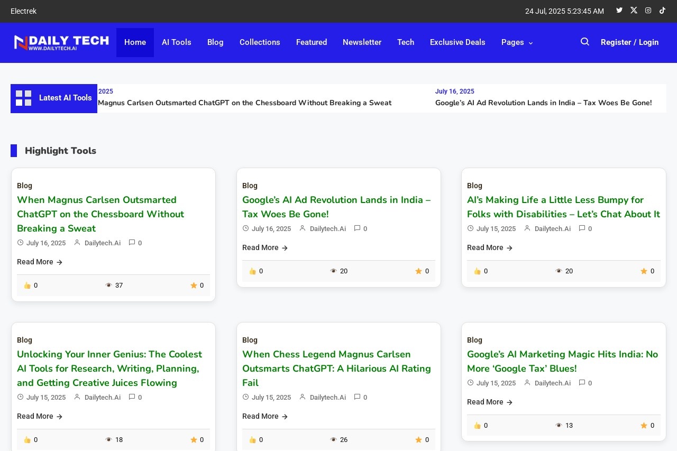Click the Highlight Tools heading
This screenshot has height=451, width=677.
point(60,151)
